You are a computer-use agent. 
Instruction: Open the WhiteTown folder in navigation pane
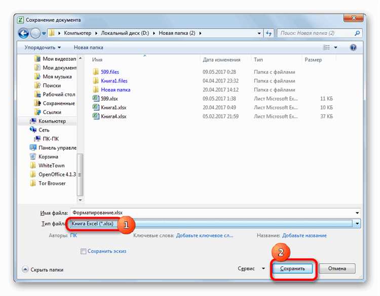tap(47, 165)
